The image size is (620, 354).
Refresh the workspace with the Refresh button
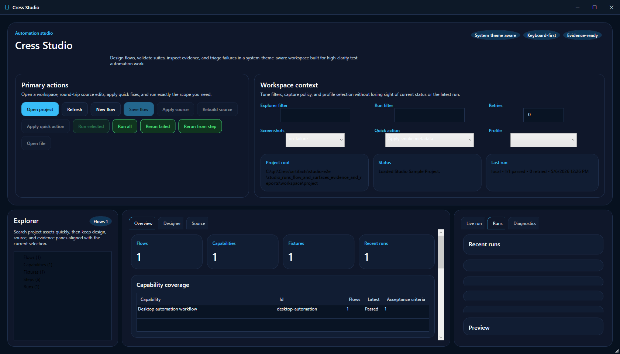click(75, 110)
